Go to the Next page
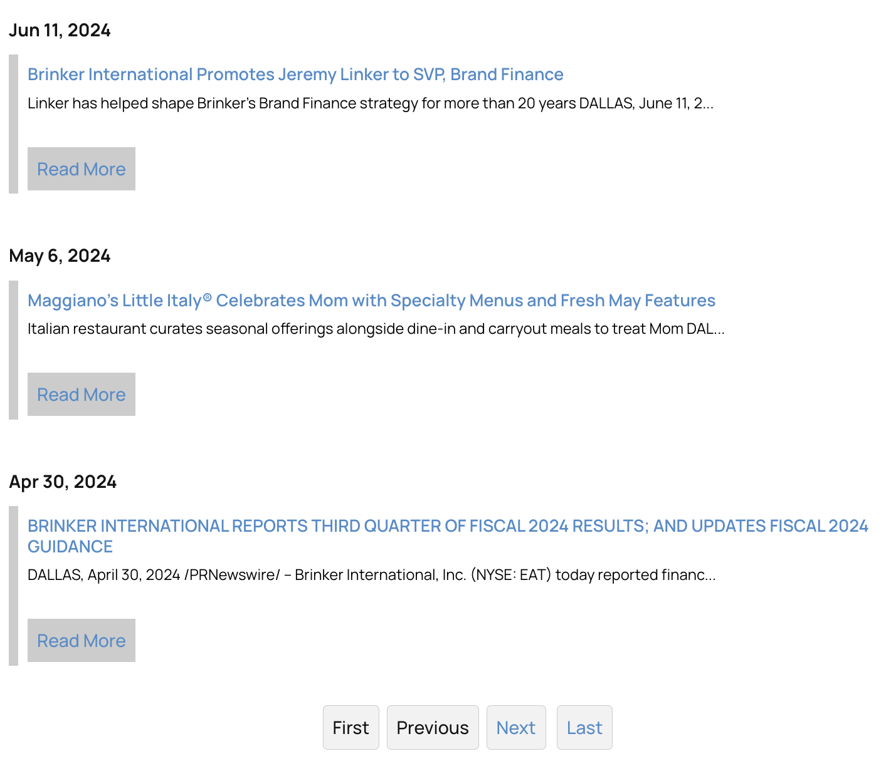Viewport: 891px width, 776px height. (x=516, y=728)
